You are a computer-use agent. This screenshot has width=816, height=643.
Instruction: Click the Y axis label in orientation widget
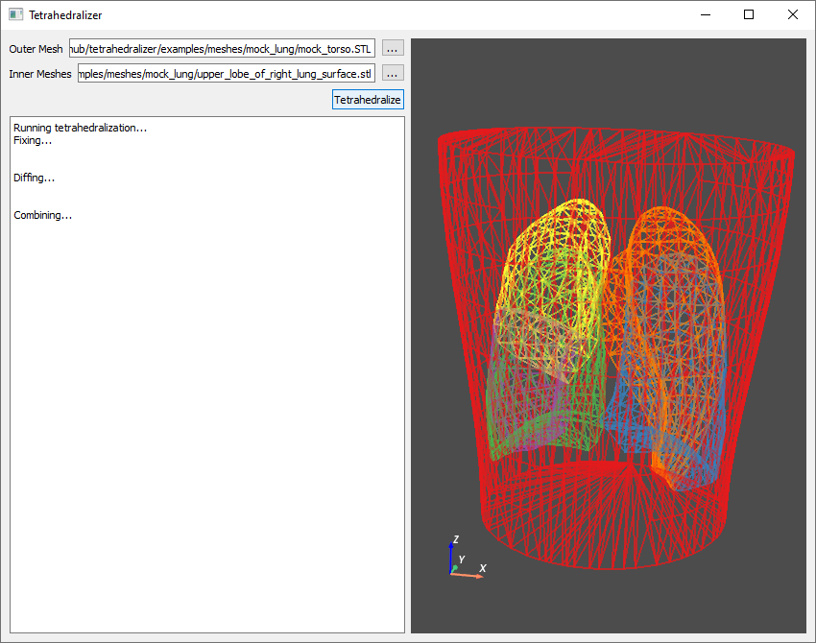(462, 560)
